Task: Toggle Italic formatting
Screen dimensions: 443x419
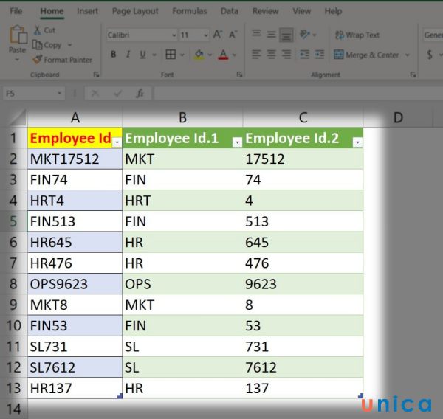Action: [x=128, y=54]
